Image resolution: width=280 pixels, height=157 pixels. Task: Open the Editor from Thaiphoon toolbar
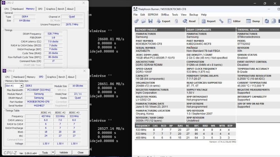[x=234, y=21]
